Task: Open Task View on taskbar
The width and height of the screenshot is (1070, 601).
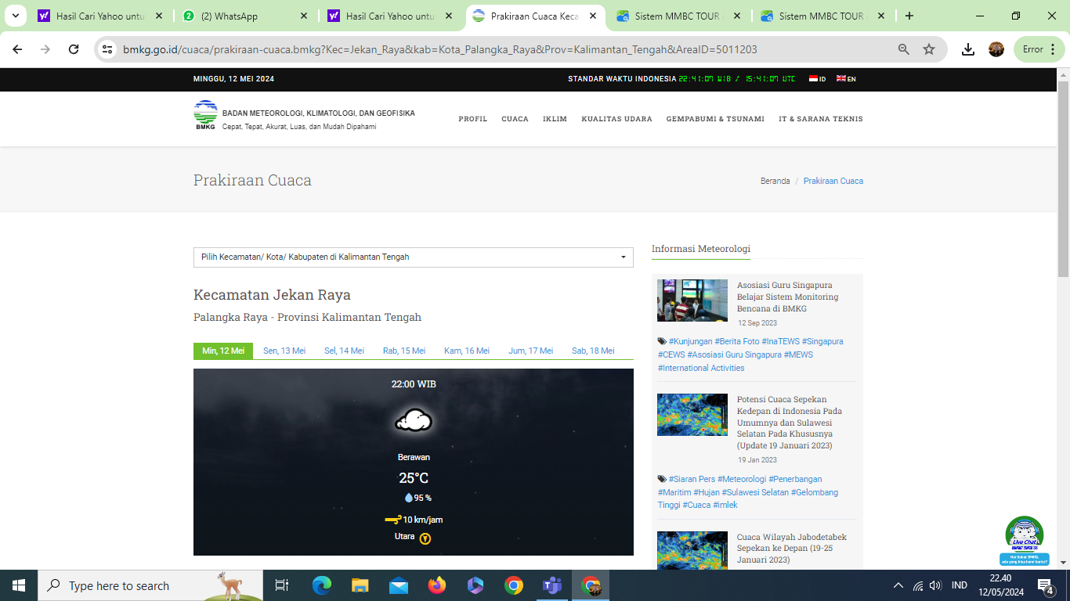Action: pos(282,585)
